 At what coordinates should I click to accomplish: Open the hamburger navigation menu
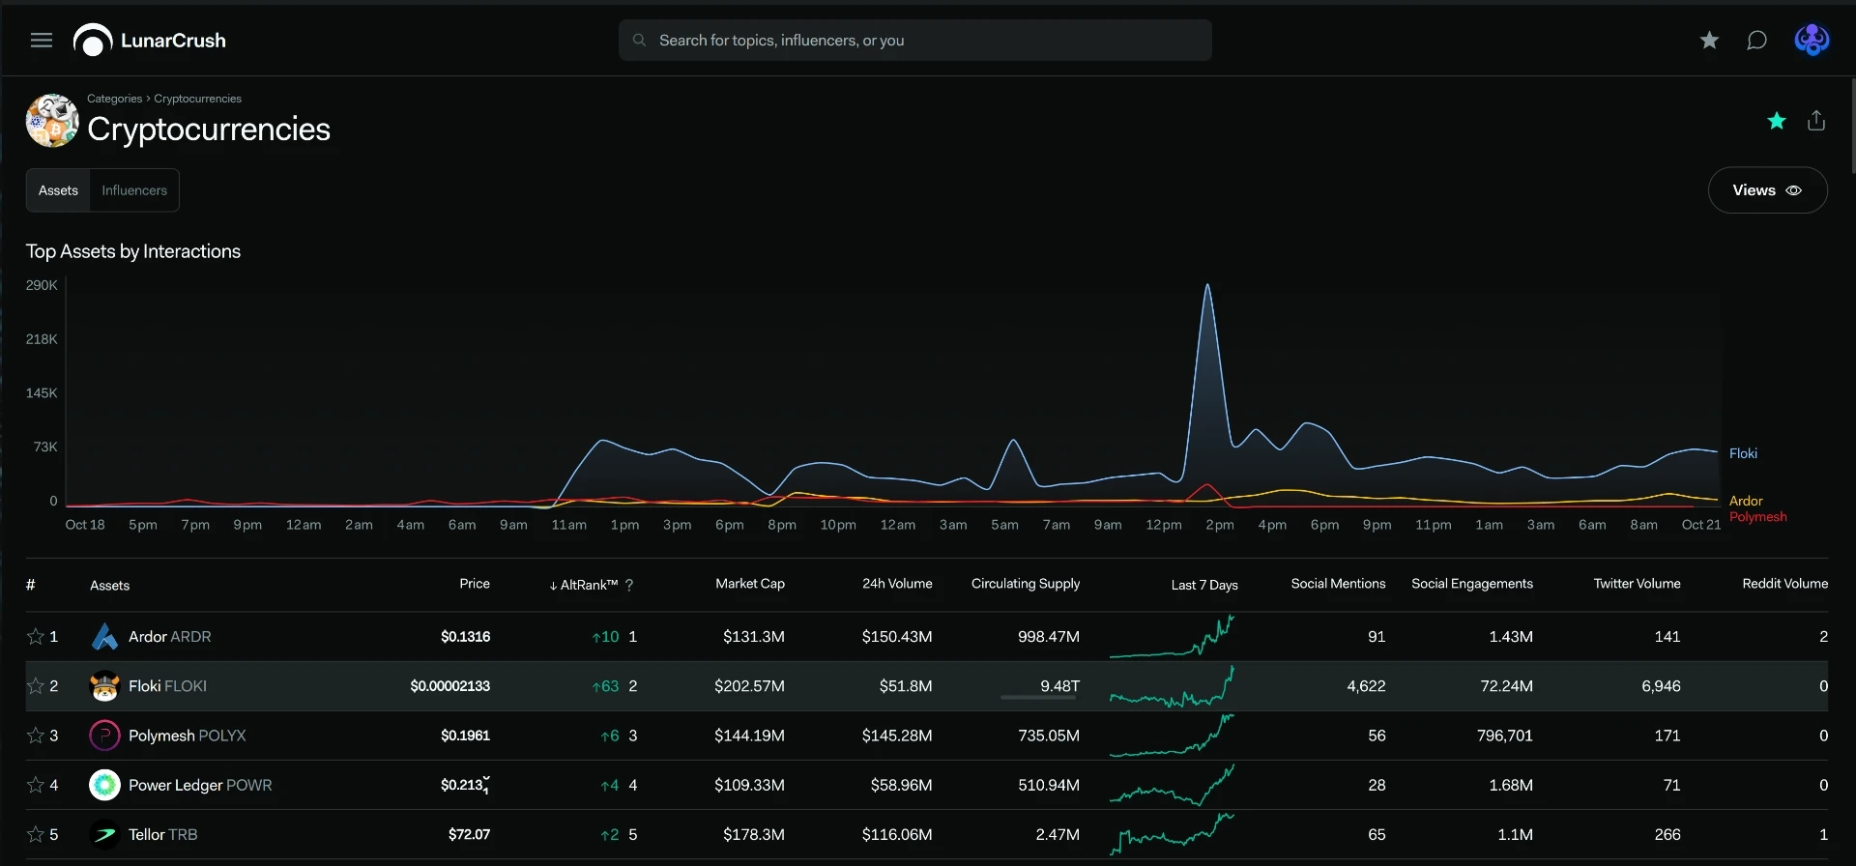coord(42,41)
